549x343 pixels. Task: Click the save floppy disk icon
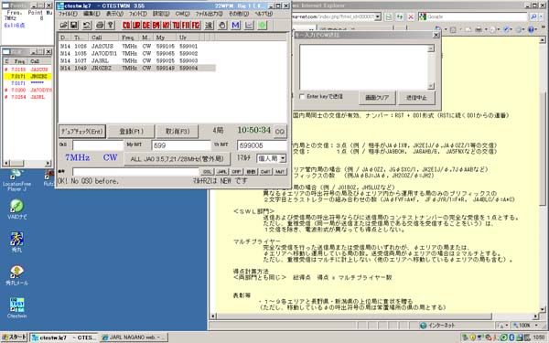73,25
